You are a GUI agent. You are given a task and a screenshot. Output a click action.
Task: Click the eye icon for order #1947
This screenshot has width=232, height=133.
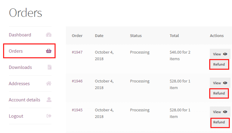225,54
